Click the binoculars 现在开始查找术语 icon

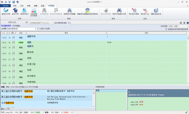click(x=119, y=10)
